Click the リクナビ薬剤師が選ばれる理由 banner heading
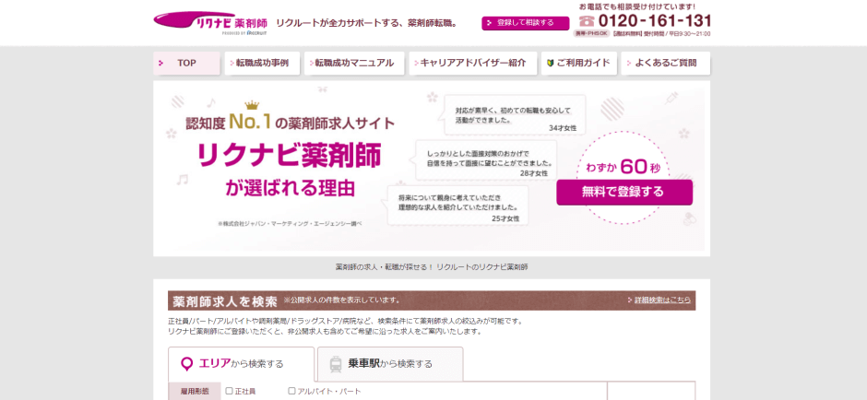Viewport: 867px width, 400px height. click(x=290, y=171)
